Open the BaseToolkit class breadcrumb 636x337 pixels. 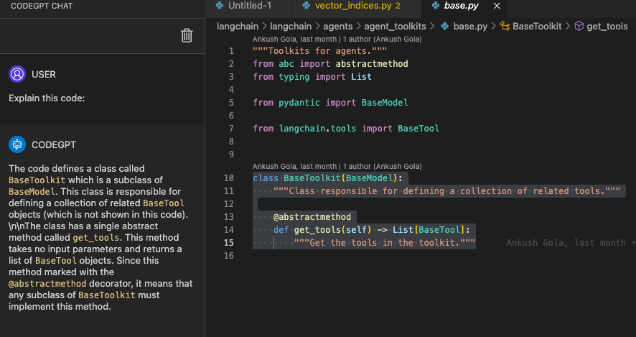(537, 27)
